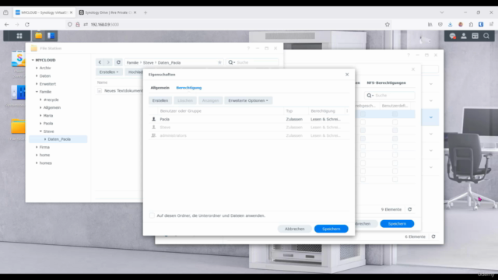Go back in File Station navigation

(100, 62)
